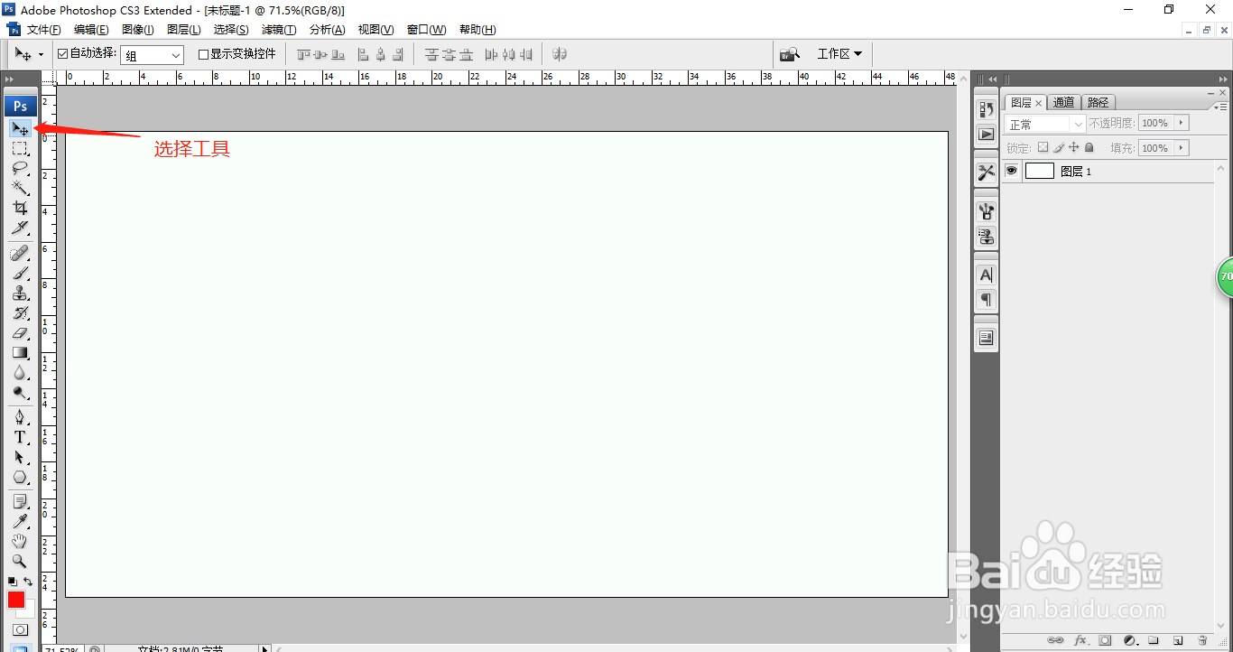Launch Adobe Bridge from options bar
This screenshot has height=652, width=1233.
coord(790,54)
